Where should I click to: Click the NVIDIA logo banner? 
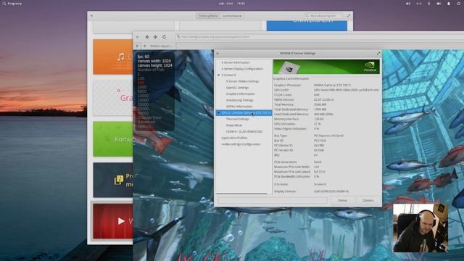tap(326, 67)
